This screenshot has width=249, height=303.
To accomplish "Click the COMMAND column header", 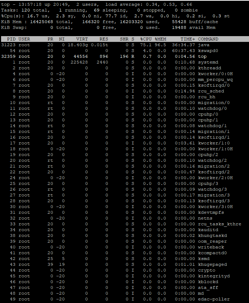I will (208, 39).
